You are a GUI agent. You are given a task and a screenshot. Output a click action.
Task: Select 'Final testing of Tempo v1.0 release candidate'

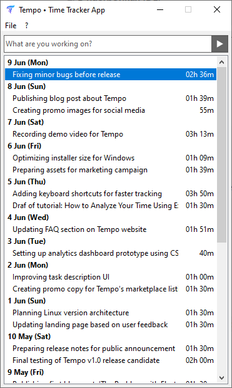pos(111,360)
